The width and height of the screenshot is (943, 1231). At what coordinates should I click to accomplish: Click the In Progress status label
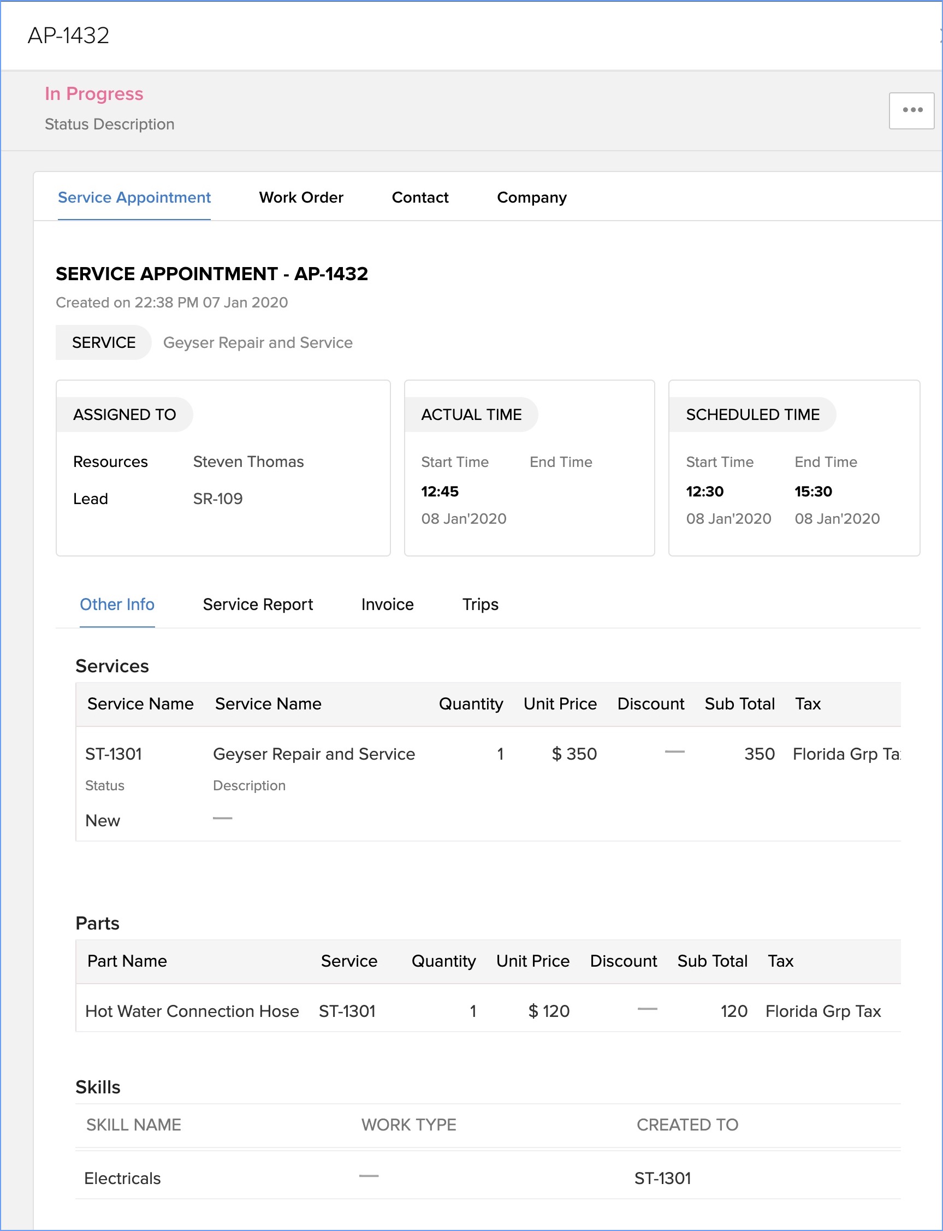point(94,94)
